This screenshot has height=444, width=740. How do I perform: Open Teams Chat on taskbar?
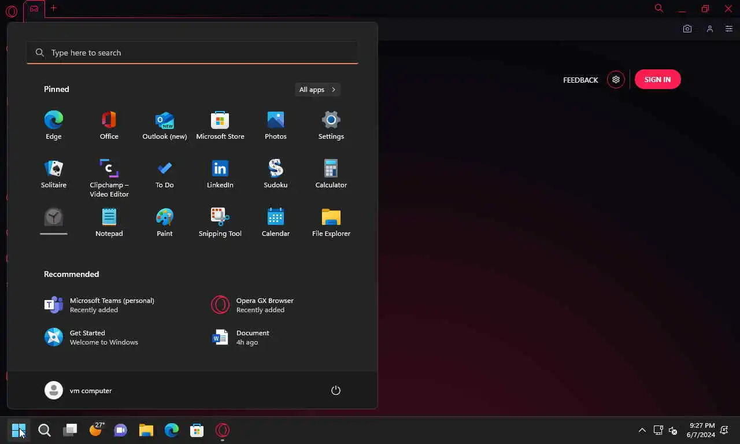tap(121, 430)
